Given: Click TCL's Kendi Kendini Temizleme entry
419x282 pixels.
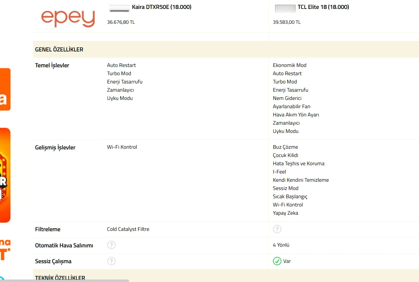Looking at the screenshot, I should click(x=301, y=180).
